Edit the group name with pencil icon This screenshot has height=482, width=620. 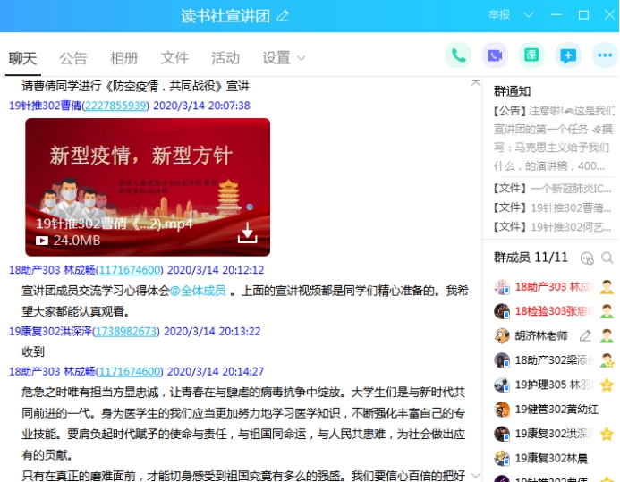(284, 15)
